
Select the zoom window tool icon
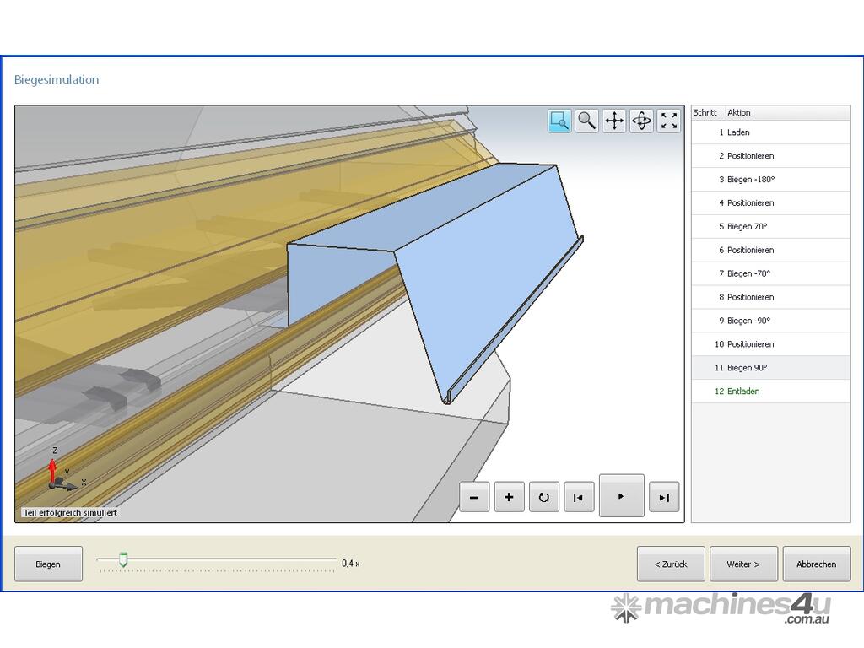(x=559, y=121)
